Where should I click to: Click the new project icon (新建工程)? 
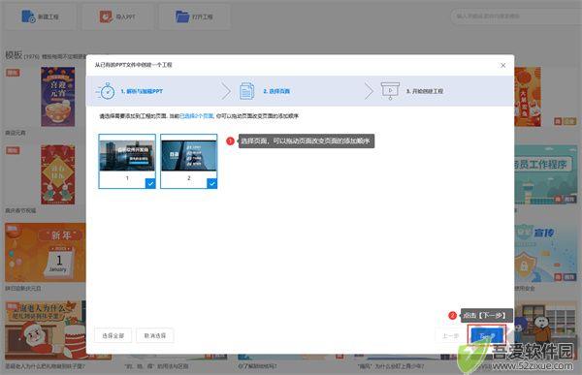(x=28, y=16)
